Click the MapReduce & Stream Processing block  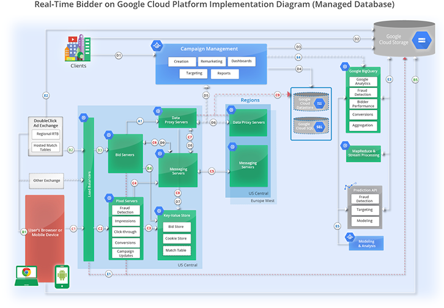363,153
